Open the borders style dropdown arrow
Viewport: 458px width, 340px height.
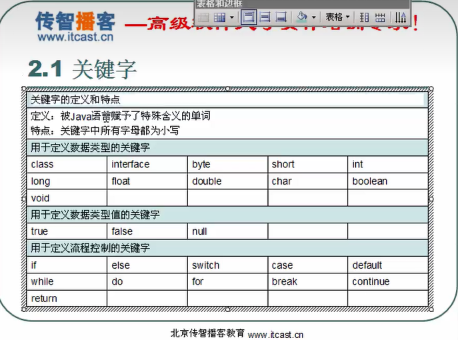coord(232,17)
